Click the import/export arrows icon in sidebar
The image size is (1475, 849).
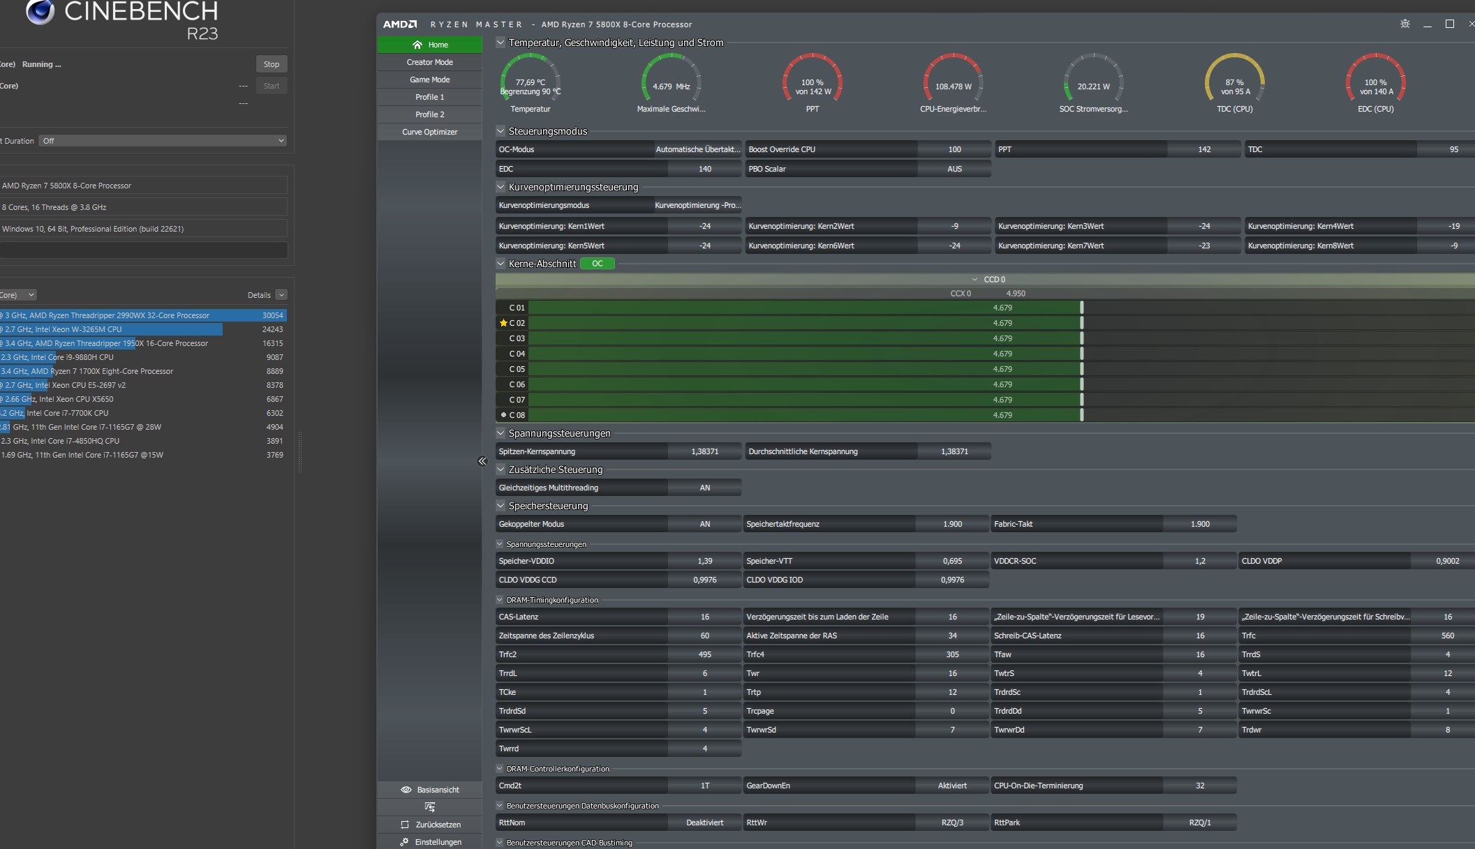tap(430, 807)
